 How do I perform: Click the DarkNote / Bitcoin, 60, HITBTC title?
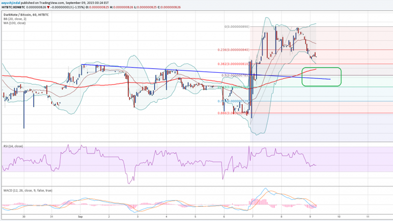[x=26, y=15]
